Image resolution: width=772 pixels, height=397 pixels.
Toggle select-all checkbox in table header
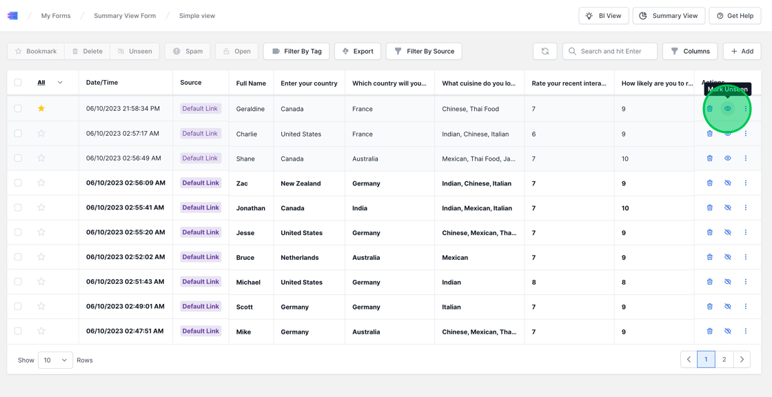(18, 83)
